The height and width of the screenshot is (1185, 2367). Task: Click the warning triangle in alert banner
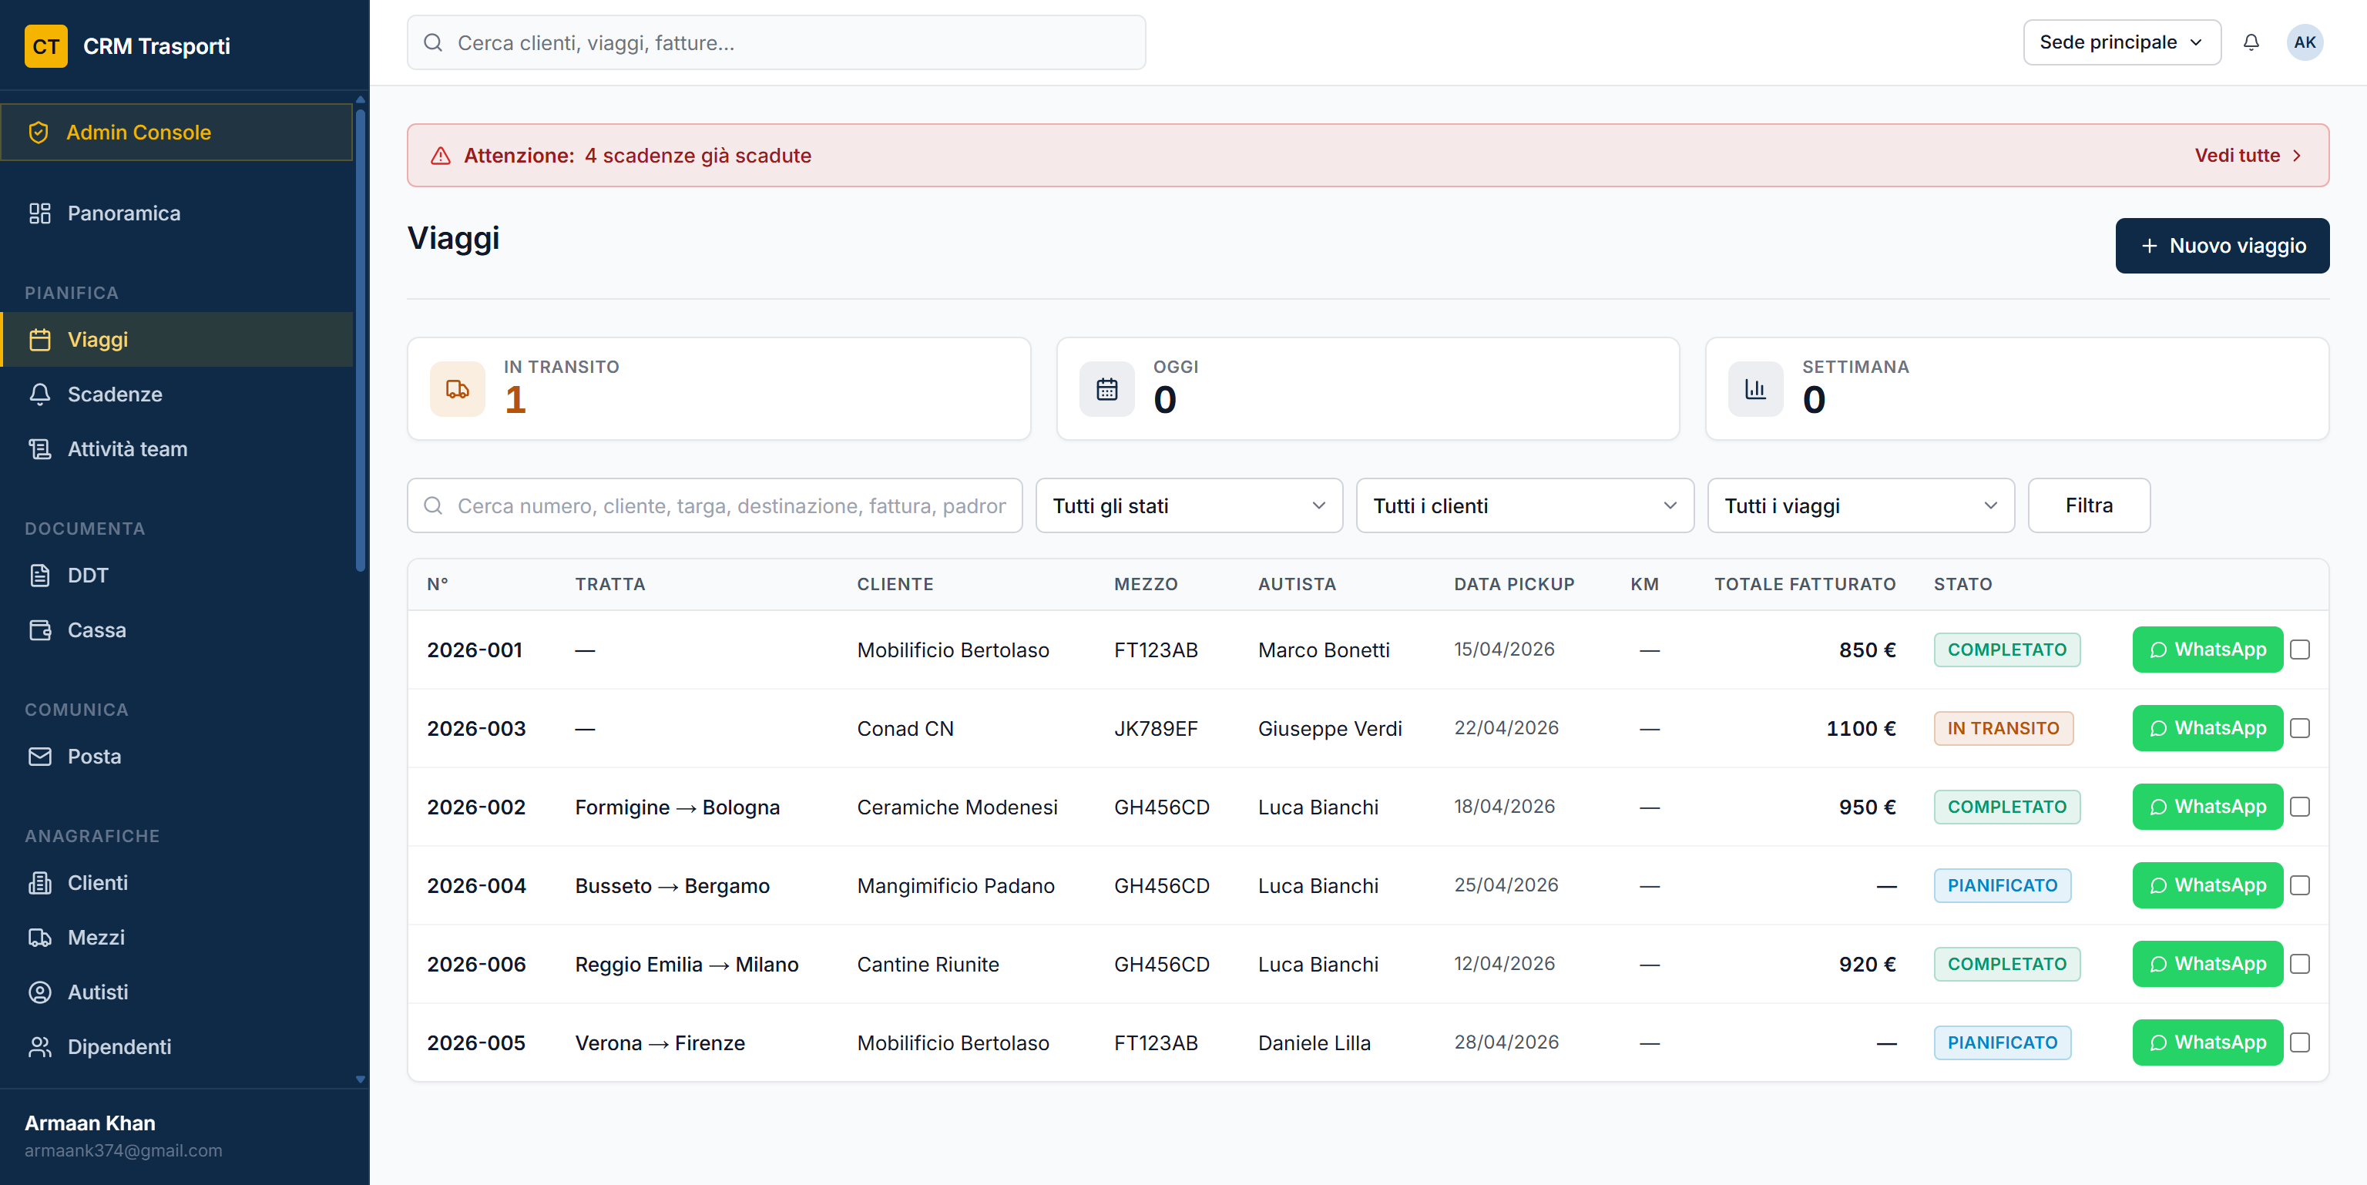[441, 155]
